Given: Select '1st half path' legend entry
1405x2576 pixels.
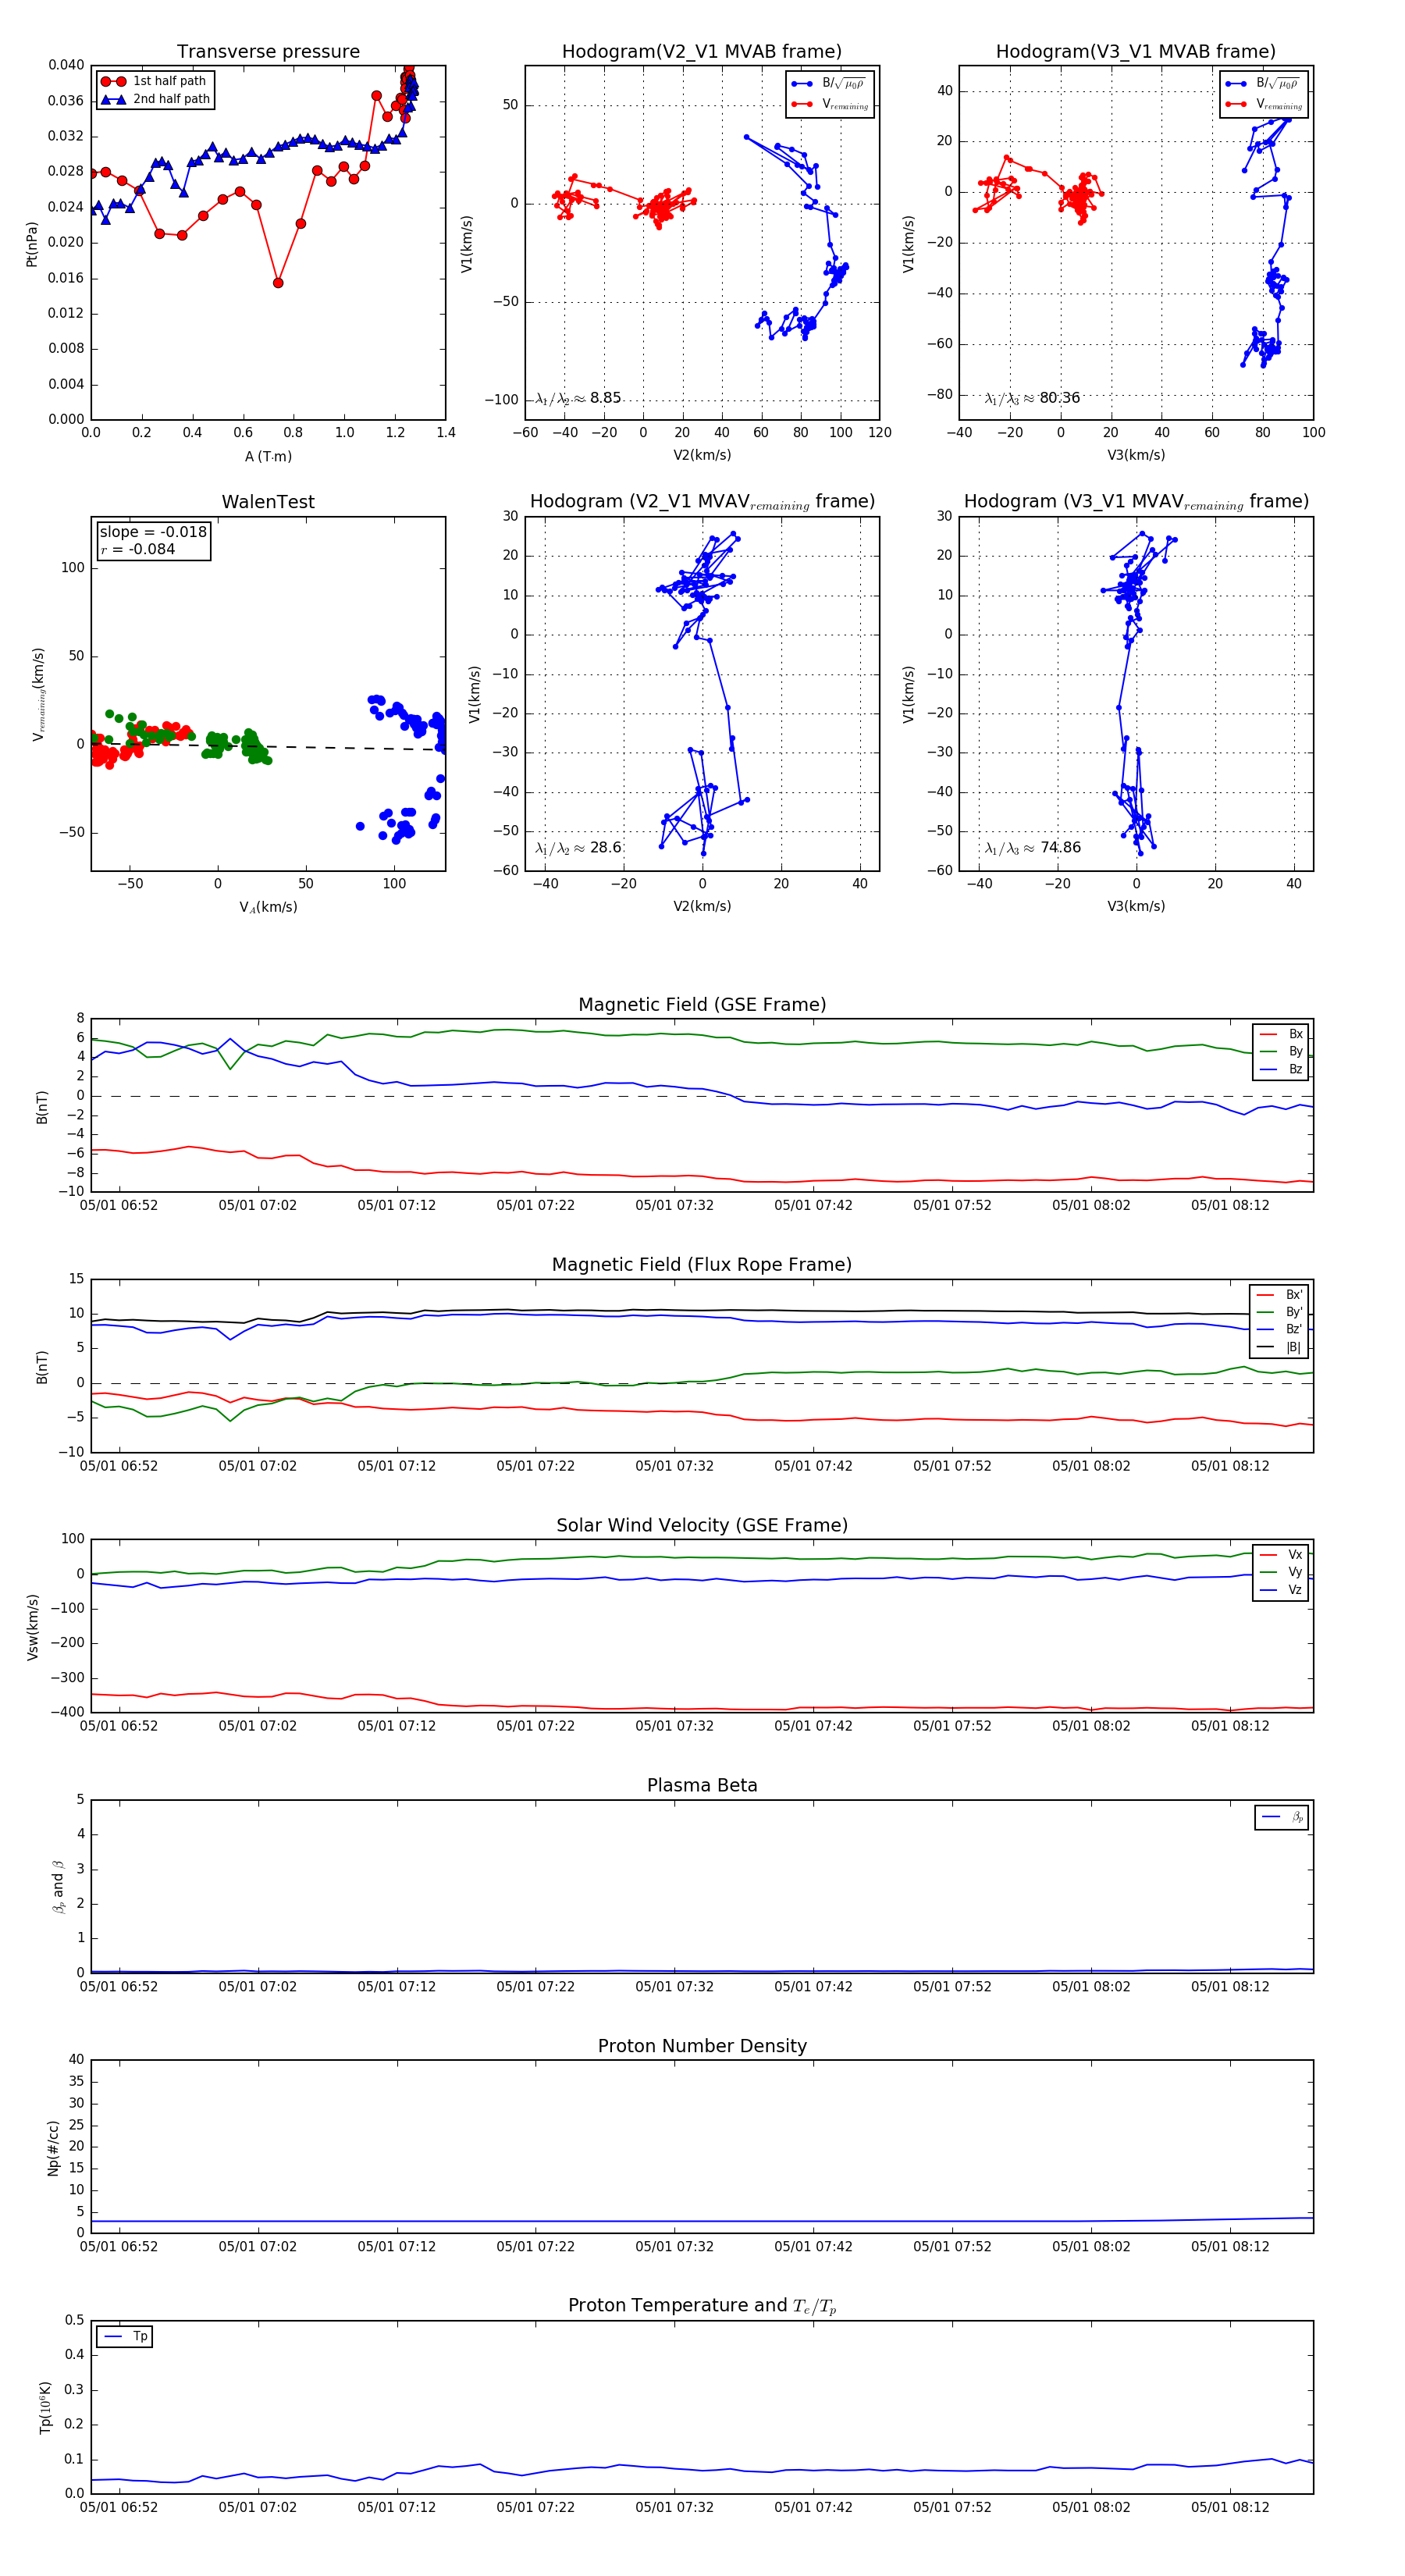Looking at the screenshot, I should tap(154, 81).
